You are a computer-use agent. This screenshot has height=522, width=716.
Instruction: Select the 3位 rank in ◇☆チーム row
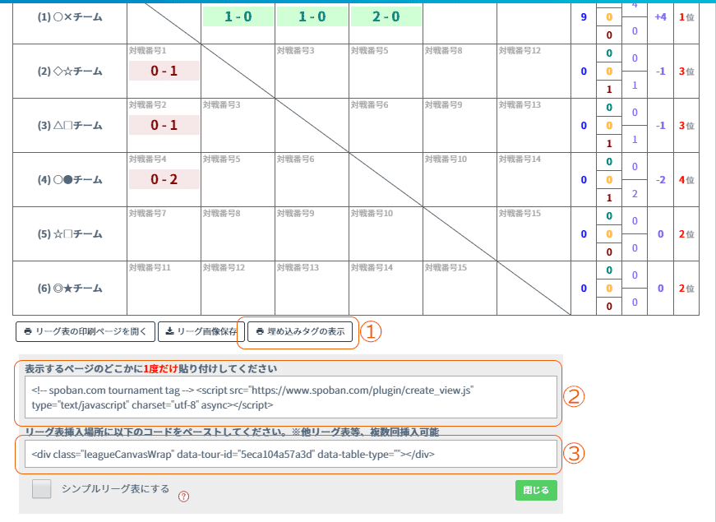pos(686,72)
